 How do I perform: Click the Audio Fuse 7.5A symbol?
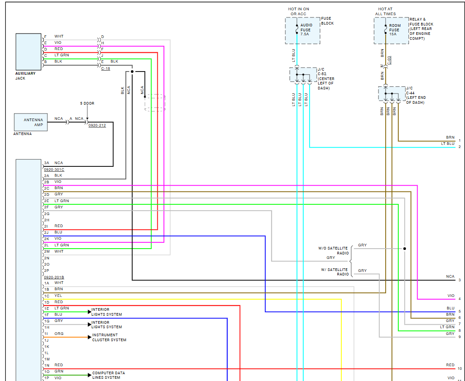tap(297, 30)
